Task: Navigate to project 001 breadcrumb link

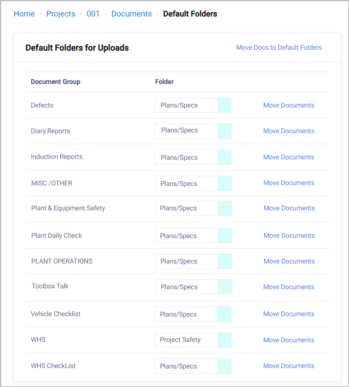Action: [93, 14]
